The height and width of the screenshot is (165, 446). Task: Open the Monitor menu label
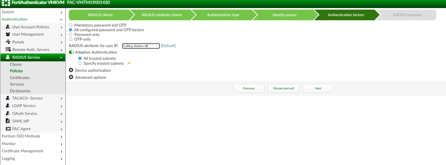point(9,144)
